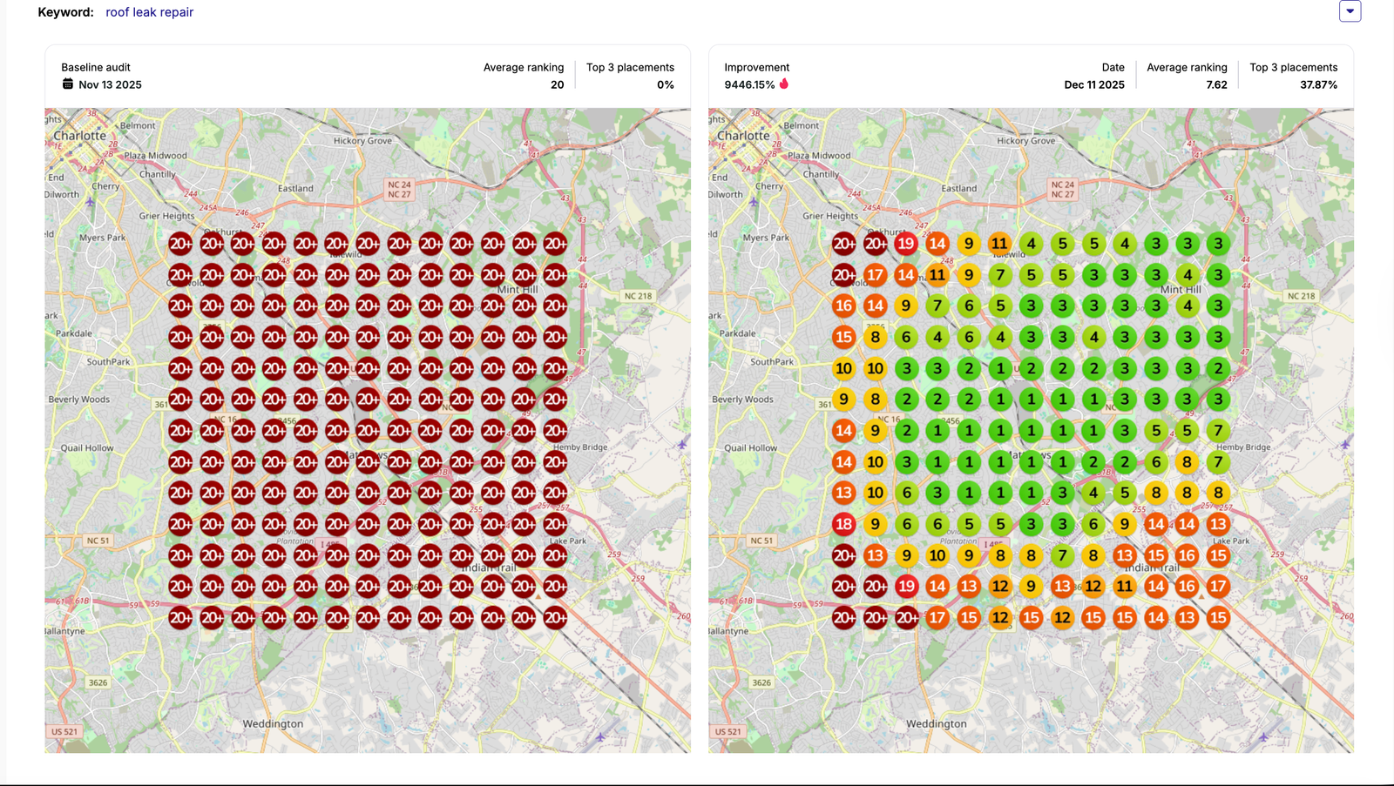Click 'Weddington' label on the improvement map
Image resolution: width=1394 pixels, height=786 pixels.
pos(936,723)
